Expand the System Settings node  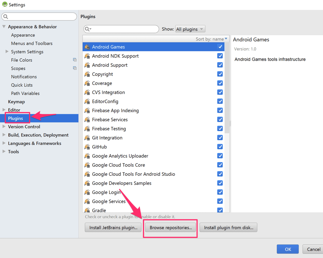click(7, 52)
